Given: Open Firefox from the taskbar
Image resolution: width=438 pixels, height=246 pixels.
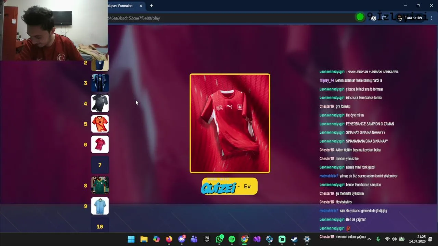Looking at the screenshot, I should pyautogui.click(x=169, y=239).
